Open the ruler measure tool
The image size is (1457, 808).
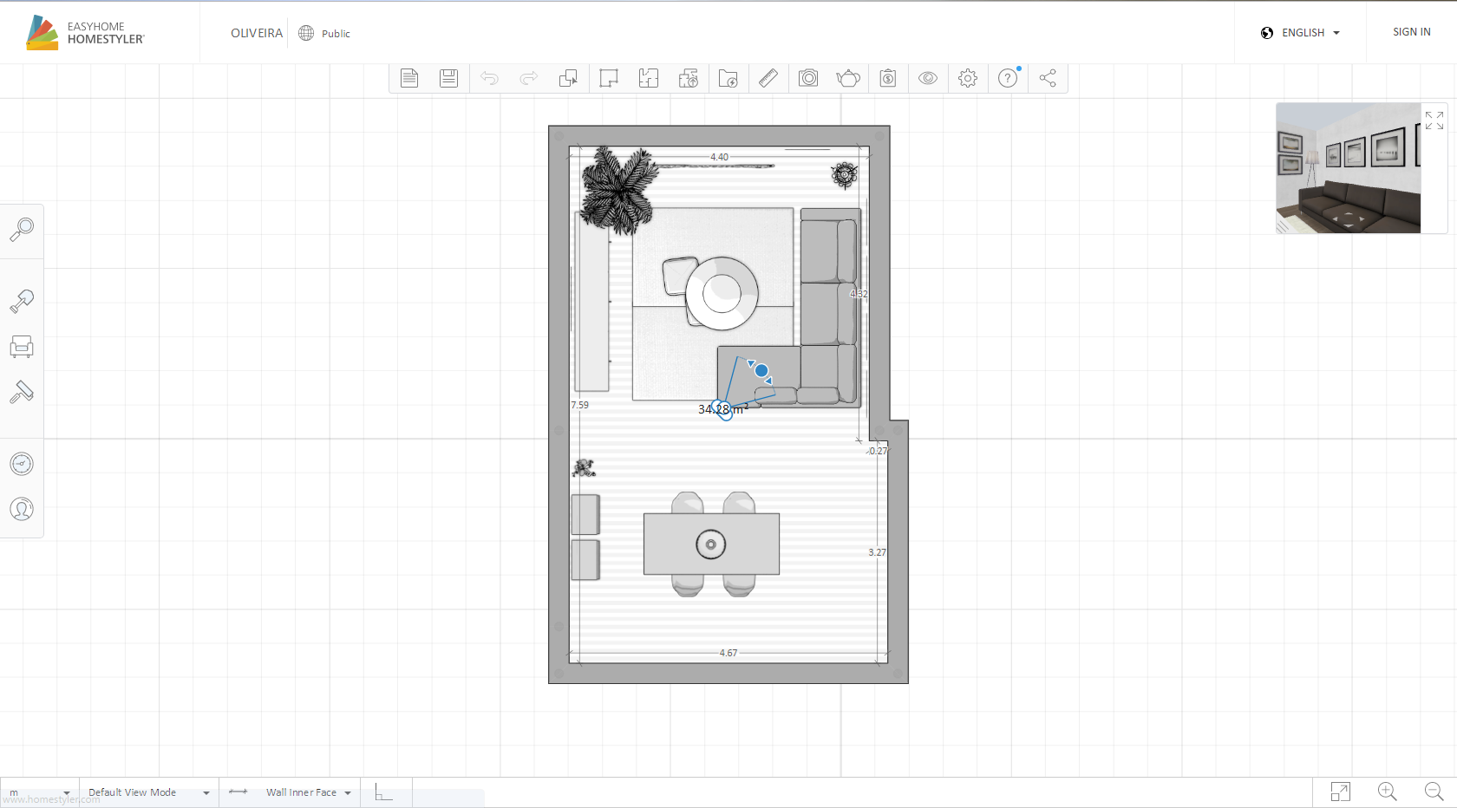(x=768, y=78)
